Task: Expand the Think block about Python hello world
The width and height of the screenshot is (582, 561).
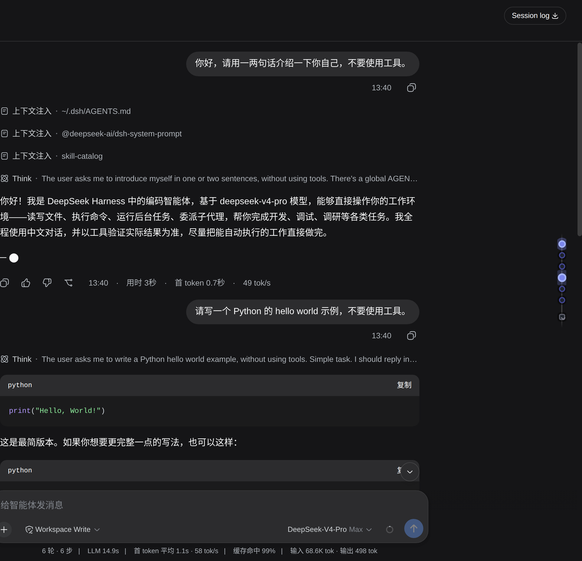Action: click(209, 359)
